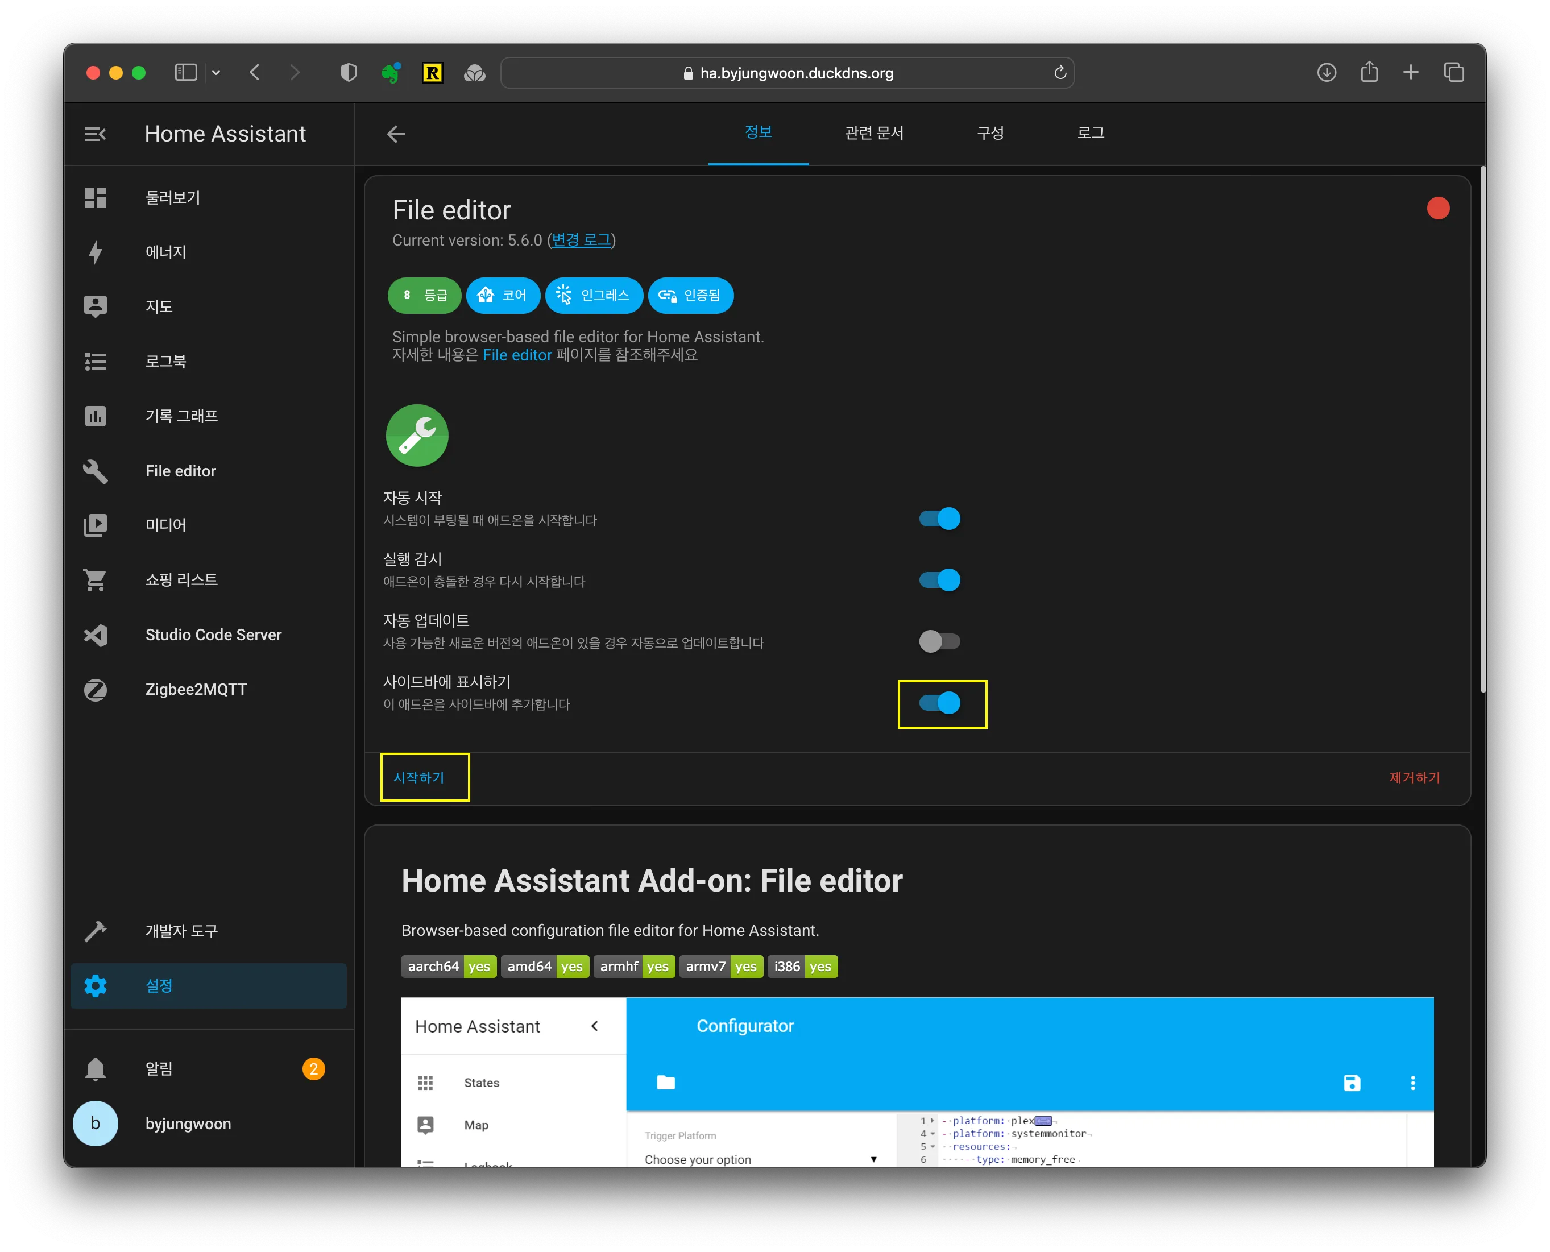This screenshot has width=1550, height=1252.
Task: Collapse the Home Assistant sidebar menu icon
Action: [x=95, y=134]
